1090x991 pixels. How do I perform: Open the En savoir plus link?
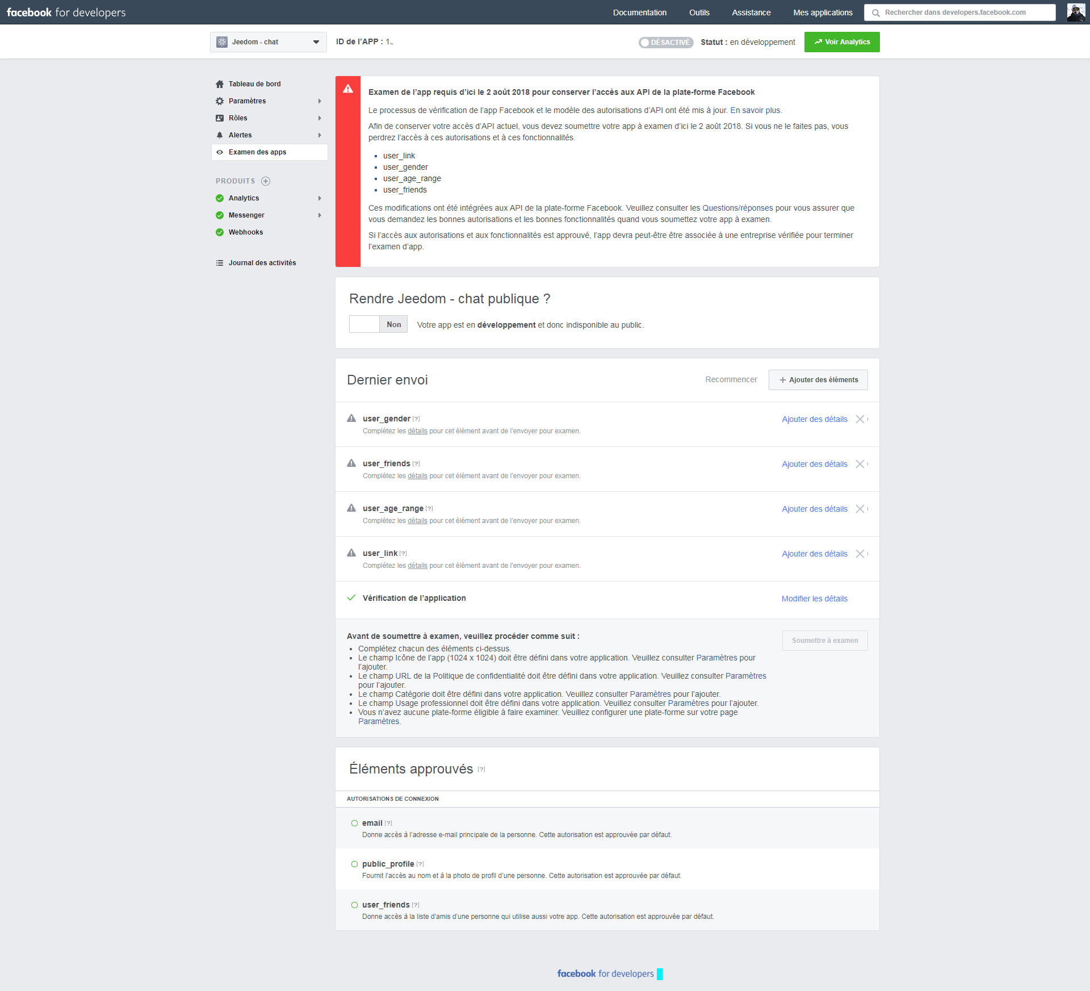tap(755, 110)
